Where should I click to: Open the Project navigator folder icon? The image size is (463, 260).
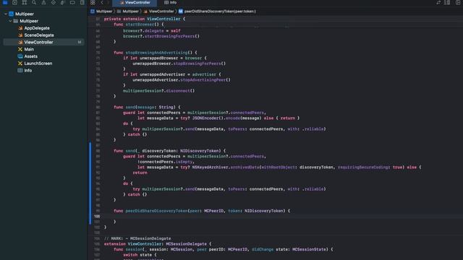pos(5,2)
